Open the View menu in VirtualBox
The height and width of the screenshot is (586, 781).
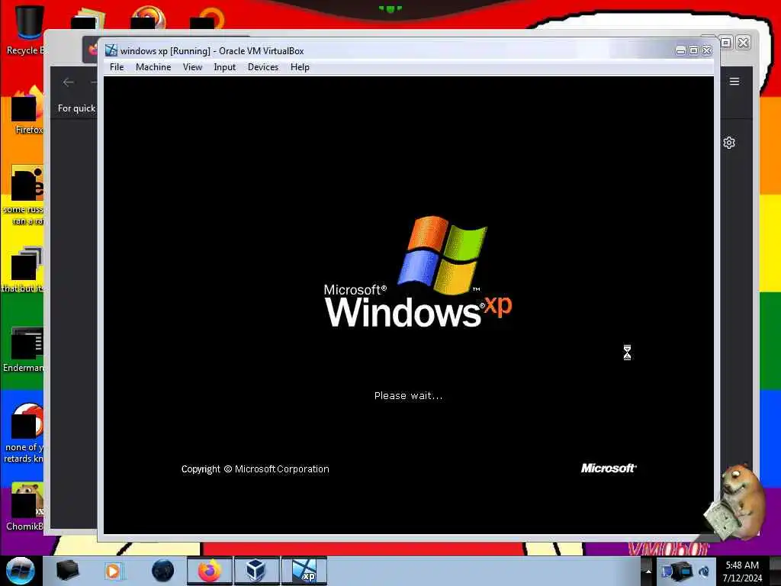click(192, 67)
